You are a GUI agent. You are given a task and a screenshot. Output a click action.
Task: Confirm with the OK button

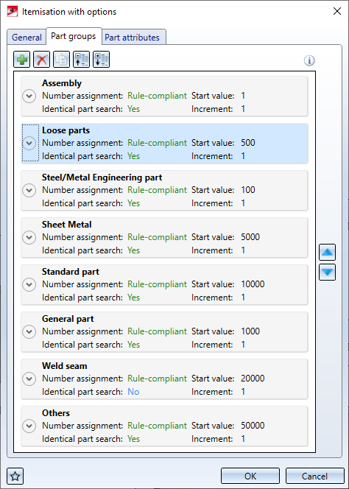coord(250,476)
